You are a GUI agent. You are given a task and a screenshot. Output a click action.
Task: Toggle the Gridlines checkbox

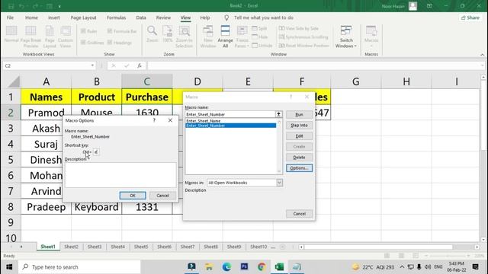click(x=83, y=43)
